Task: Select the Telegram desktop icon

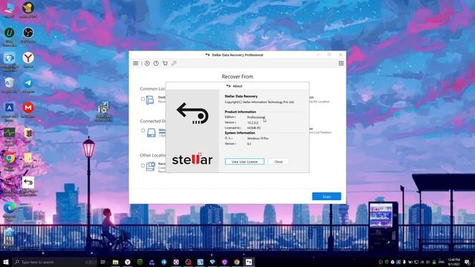Action: [28, 85]
